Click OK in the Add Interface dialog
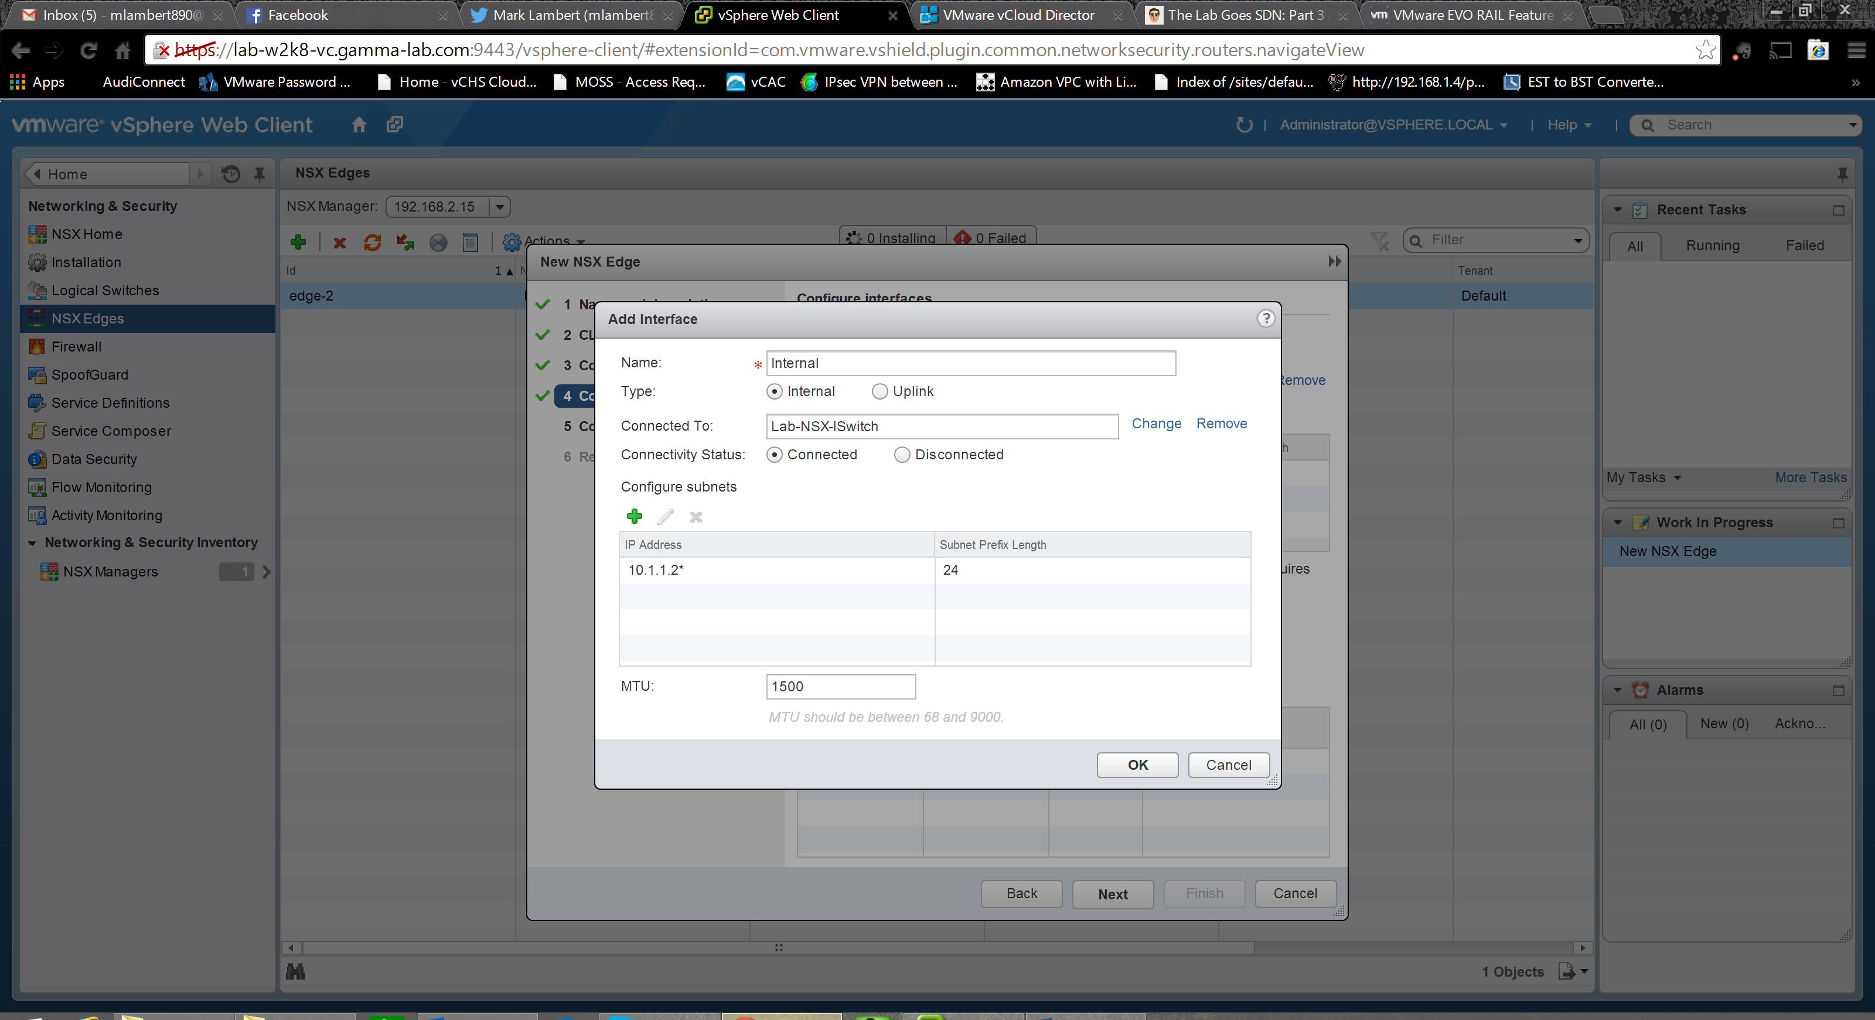This screenshot has width=1875, height=1020. pyautogui.click(x=1137, y=765)
